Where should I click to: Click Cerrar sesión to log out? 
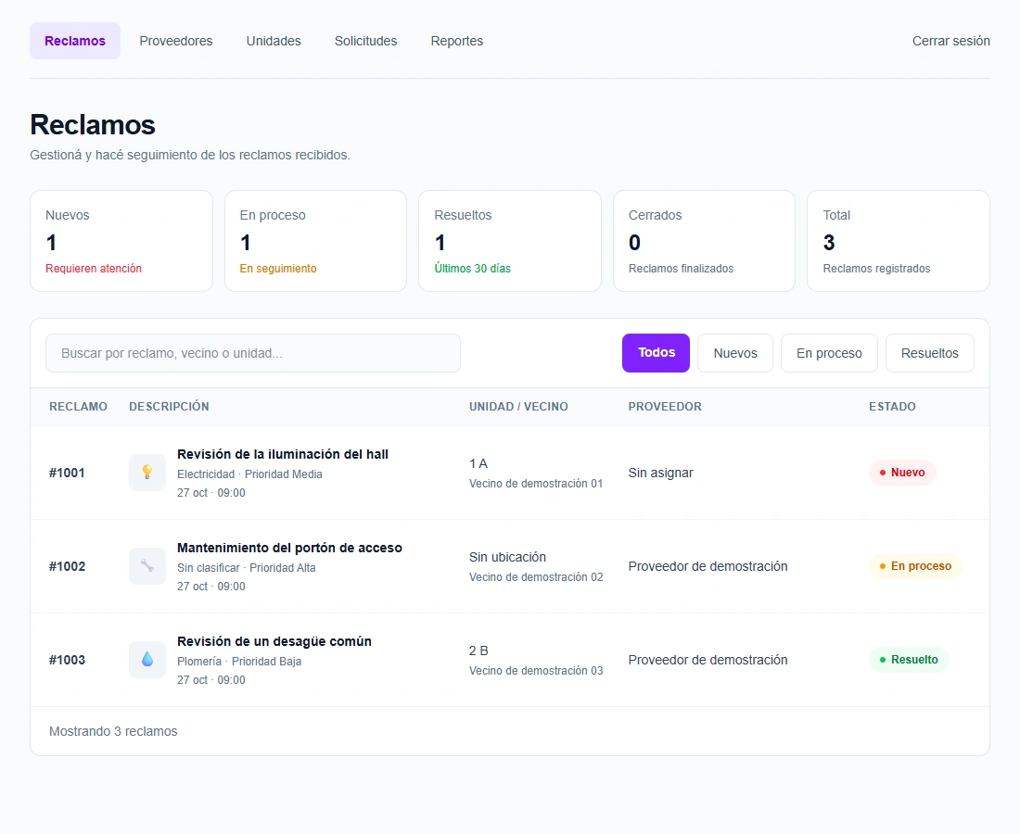coord(951,41)
